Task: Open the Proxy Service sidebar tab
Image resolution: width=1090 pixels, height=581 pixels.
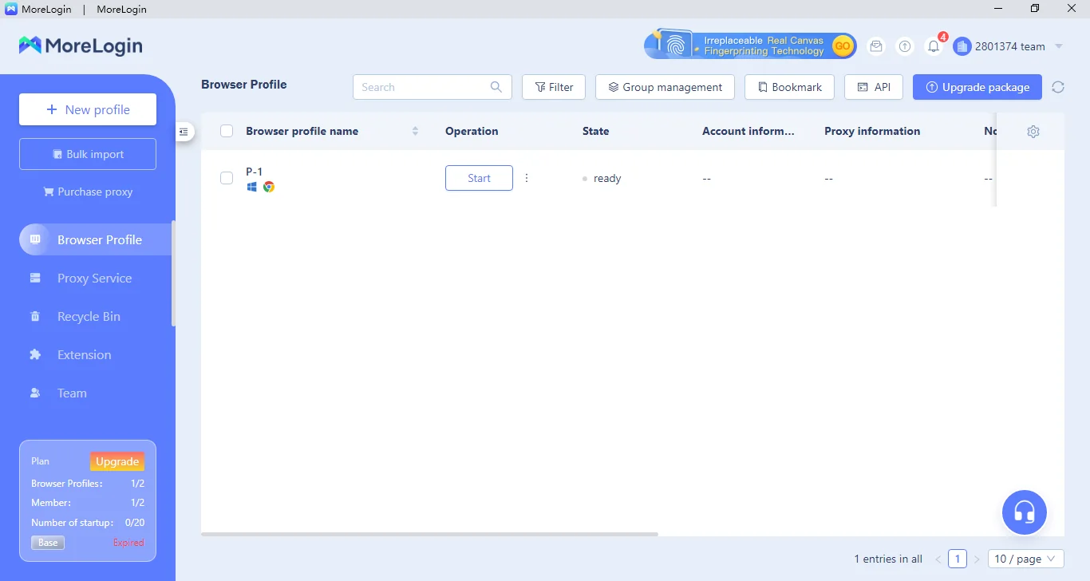Action: pos(96,278)
